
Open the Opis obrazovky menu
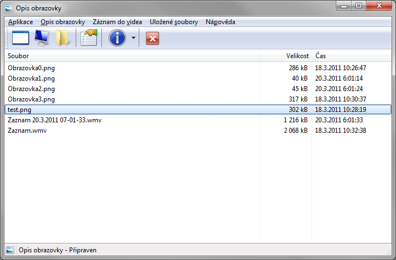pos(63,22)
